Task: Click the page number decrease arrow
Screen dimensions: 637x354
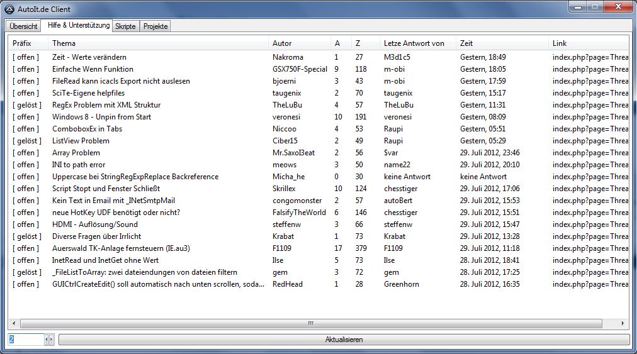Action: (x=47, y=340)
